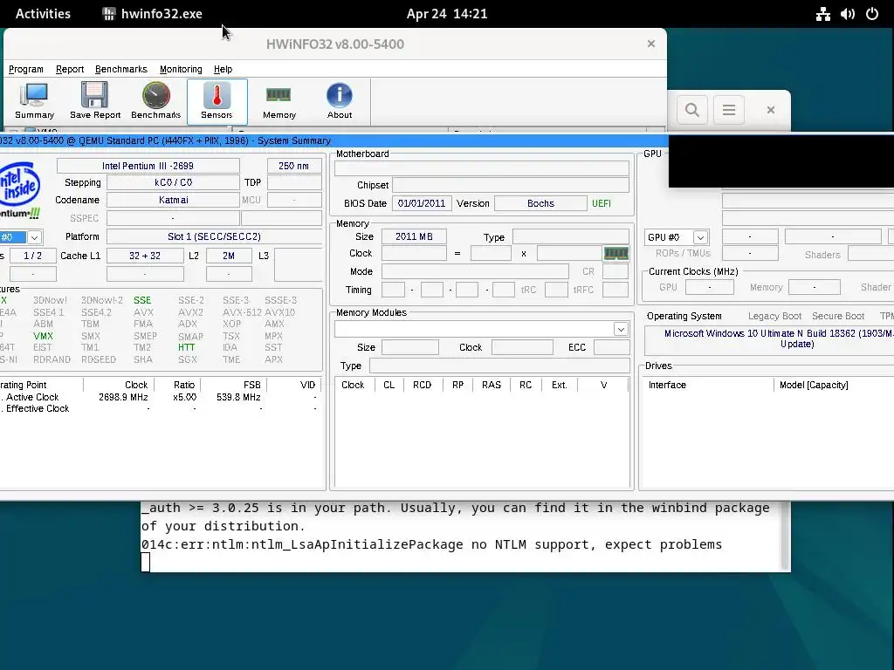
Task: Click the search icon in background window
Action: [692, 109]
